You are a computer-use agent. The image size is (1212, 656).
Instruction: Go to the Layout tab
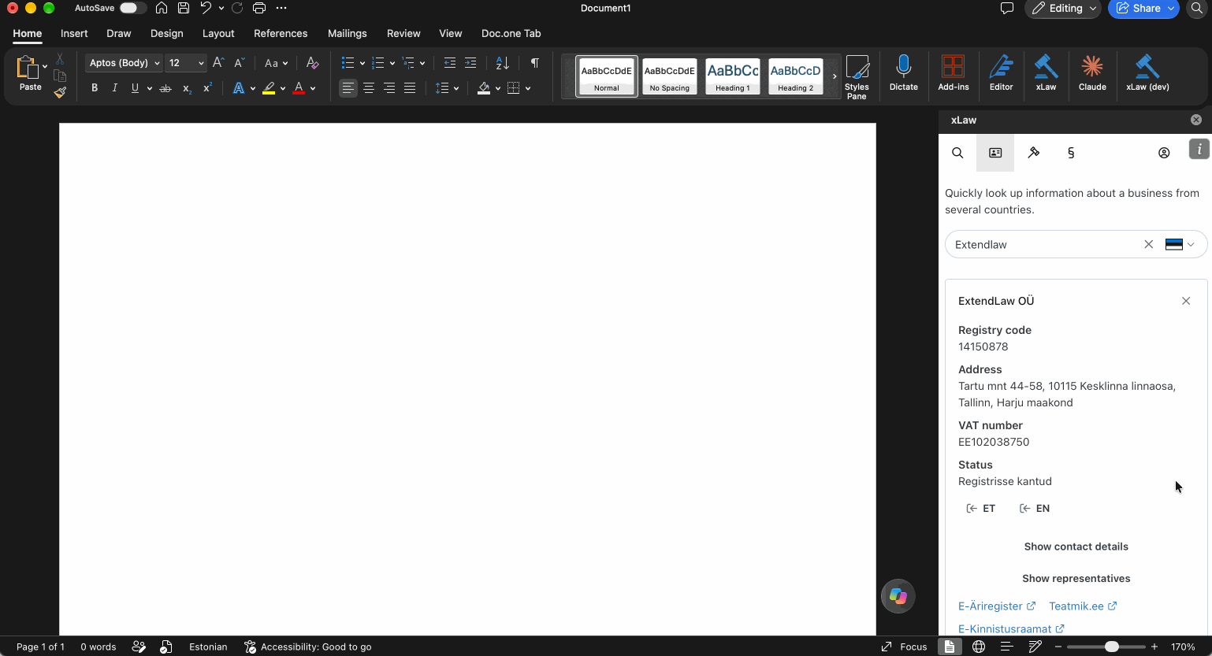(x=218, y=33)
